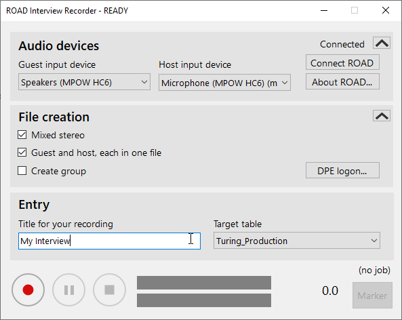Click the DPE logon button
Image resolution: width=402 pixels, height=320 pixels.
[342, 170]
